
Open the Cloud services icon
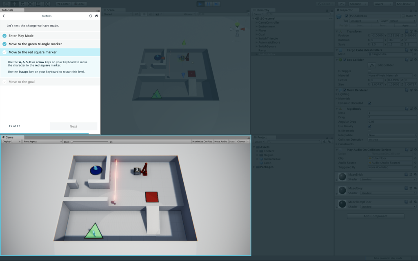click(342, 4)
